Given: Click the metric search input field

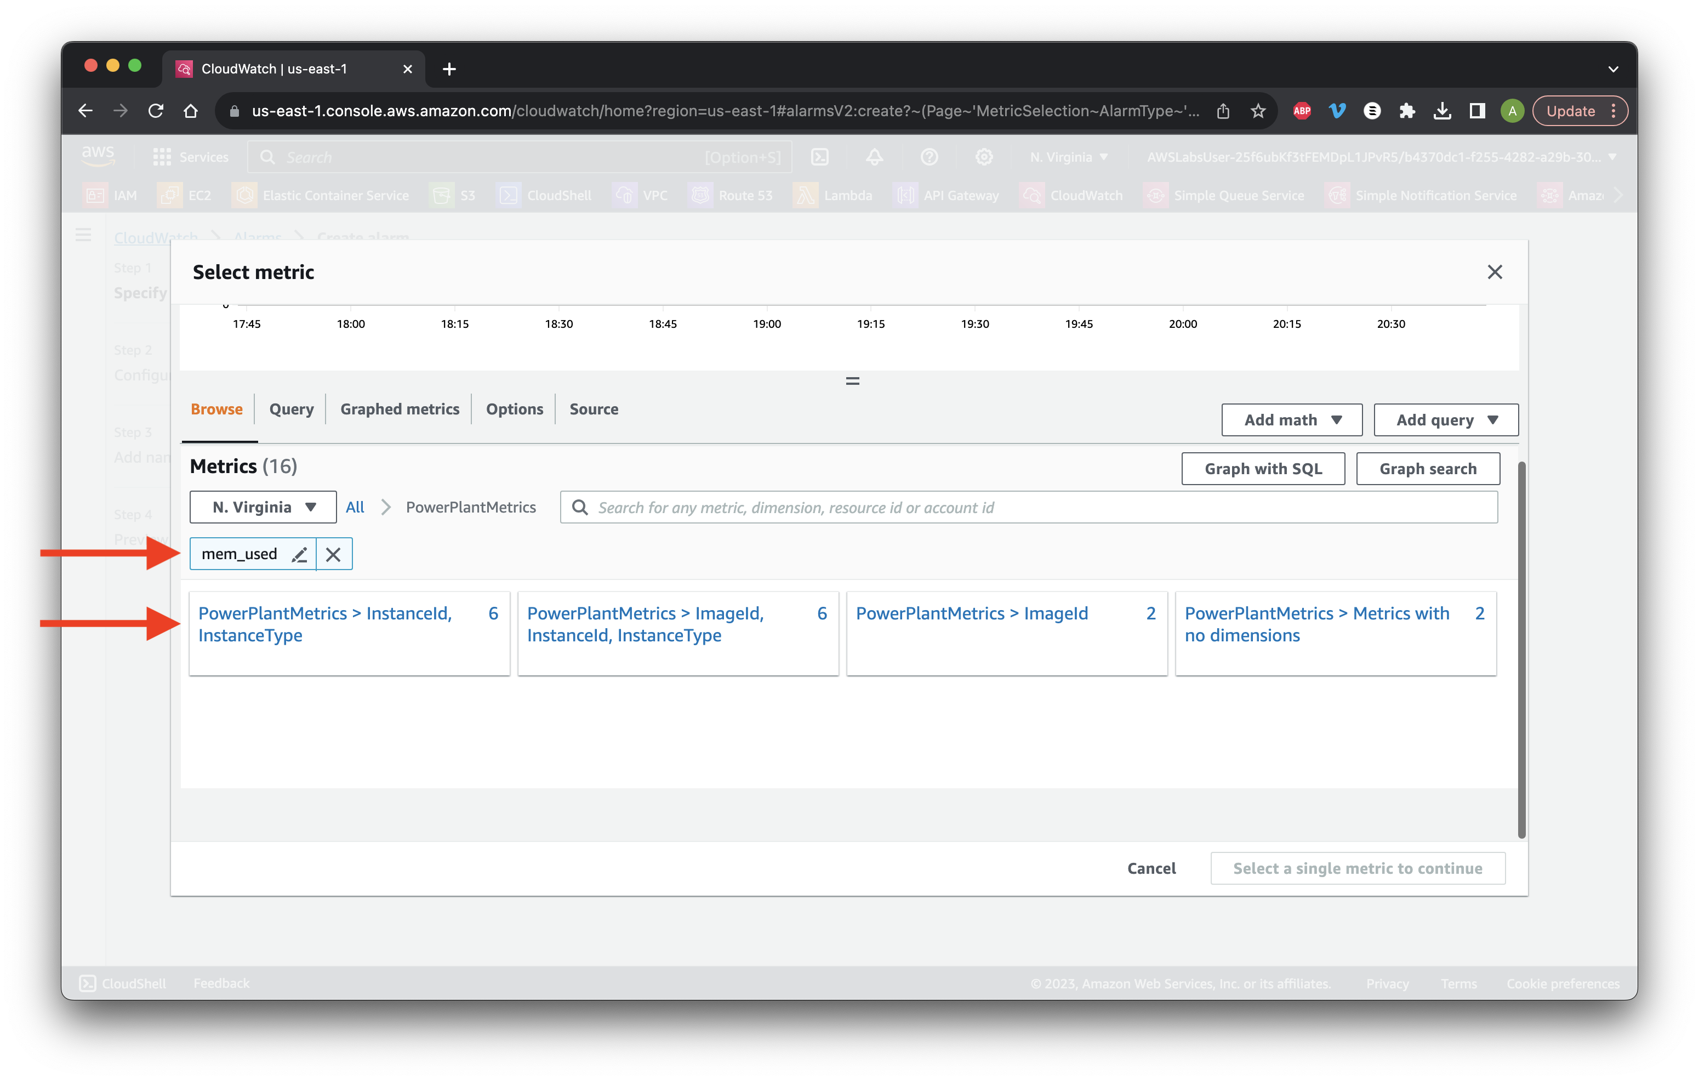Looking at the screenshot, I should tap(1029, 508).
